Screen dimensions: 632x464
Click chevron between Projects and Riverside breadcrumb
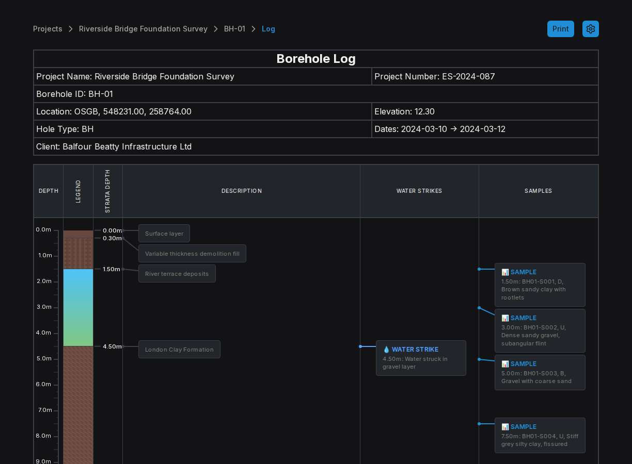tap(71, 29)
